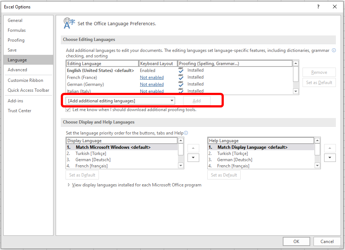The height and width of the screenshot is (250, 345).
Task: Show the Add-ins options page
Action: pos(28,101)
